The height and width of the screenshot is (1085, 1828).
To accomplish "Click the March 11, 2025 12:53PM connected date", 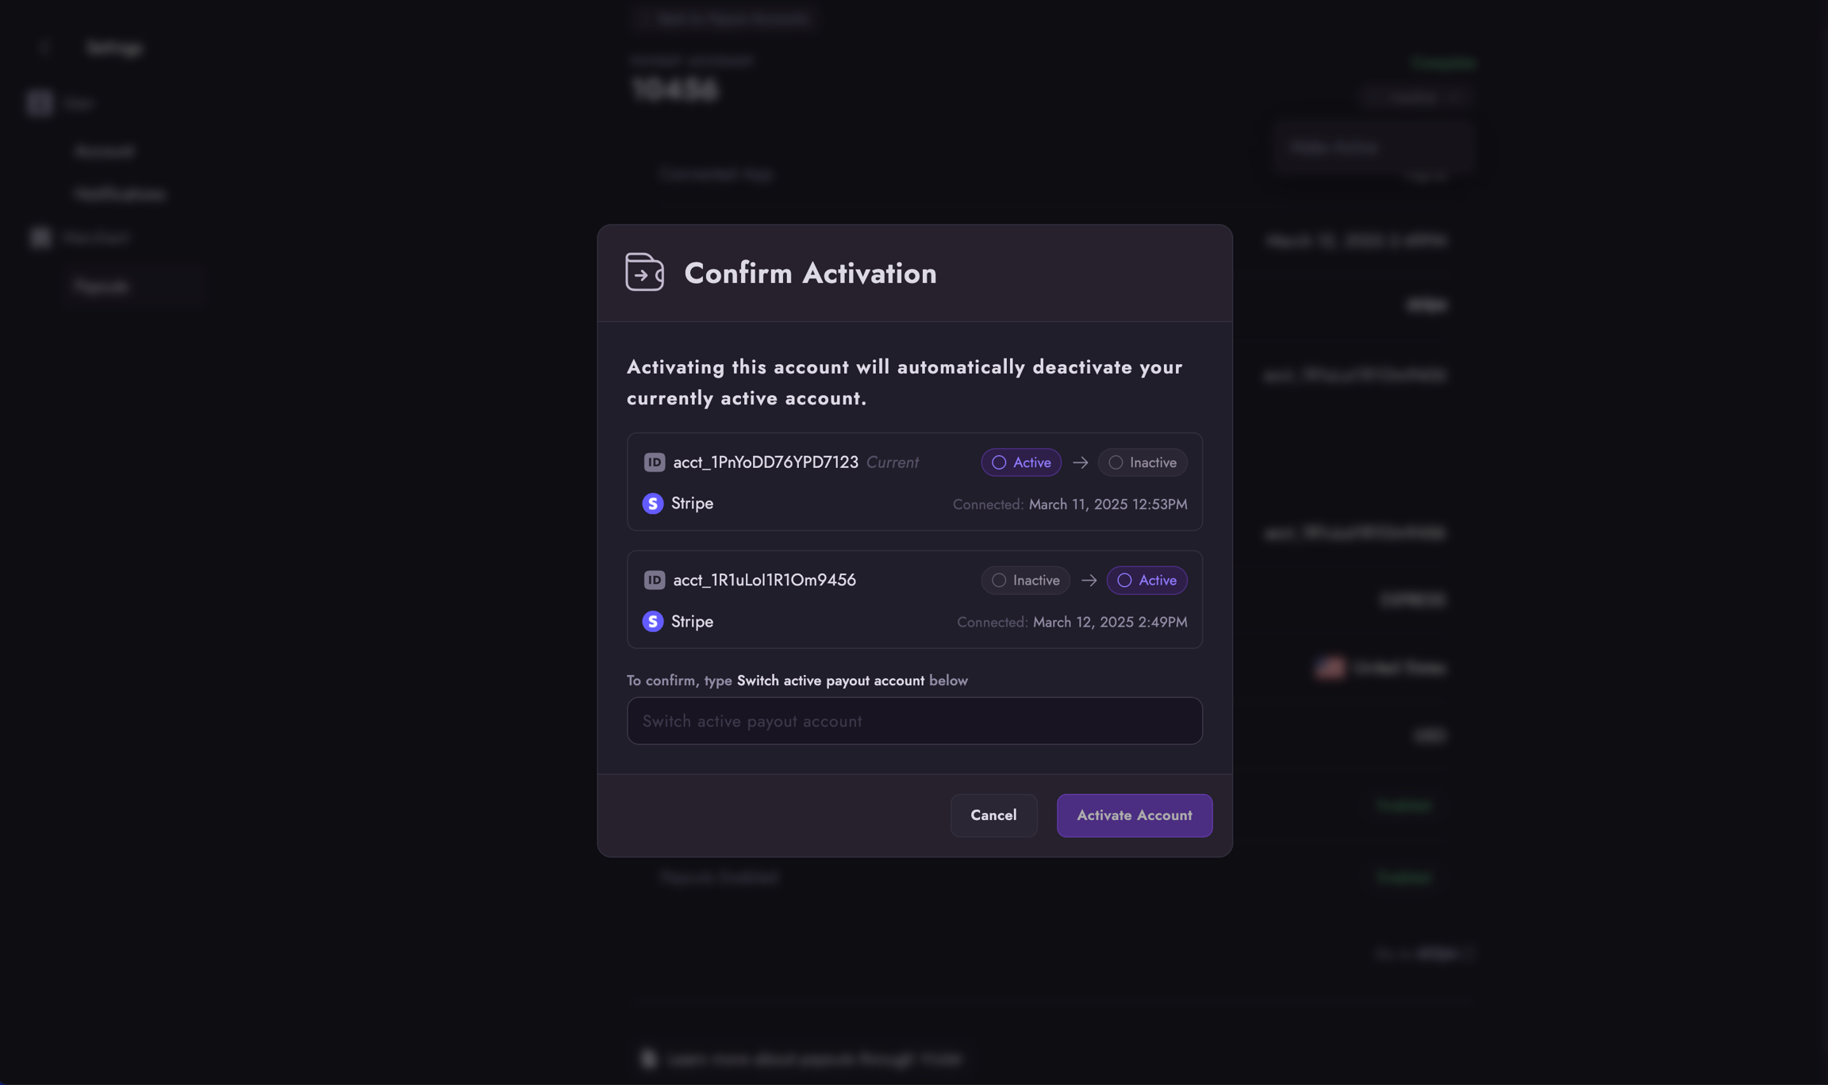I will pos(1108,504).
